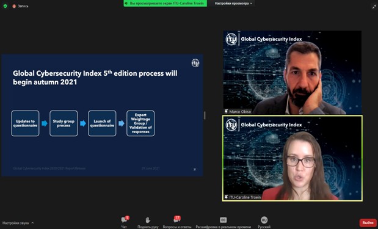Click the Study group process box

[x=64, y=123]
